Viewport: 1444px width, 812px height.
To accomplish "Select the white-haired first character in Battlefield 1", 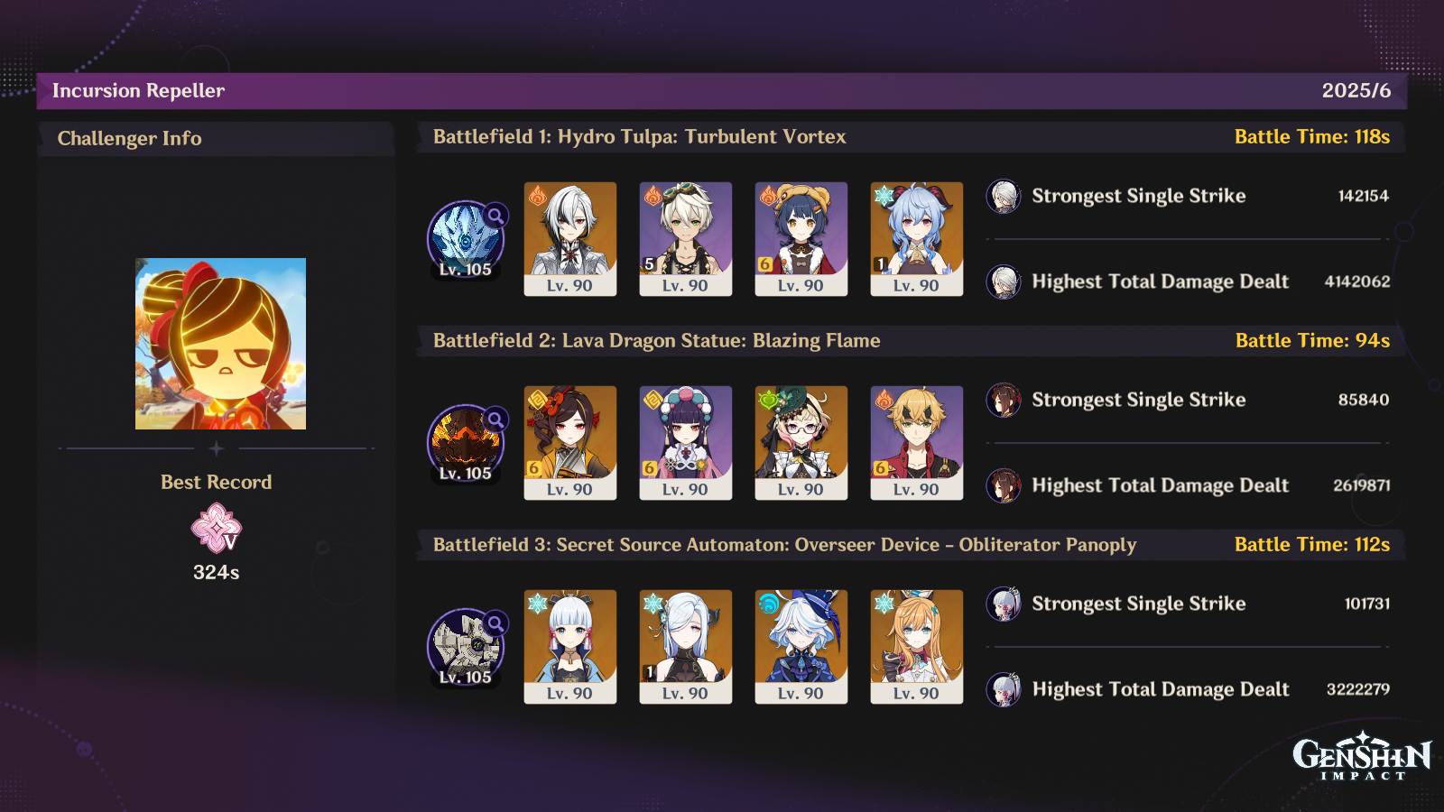I will tap(570, 239).
